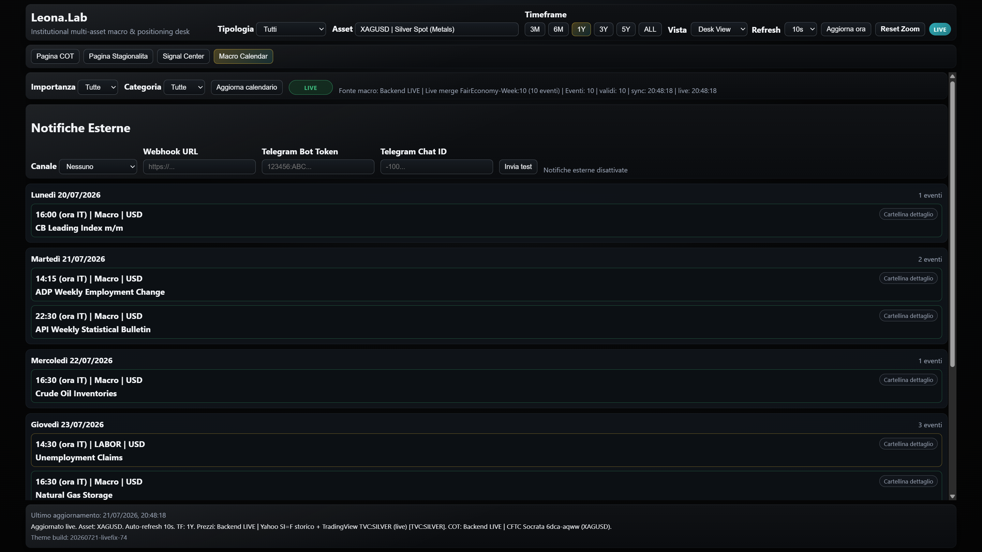Image resolution: width=982 pixels, height=552 pixels.
Task: Open the Signal Center tab
Action: (x=183, y=56)
